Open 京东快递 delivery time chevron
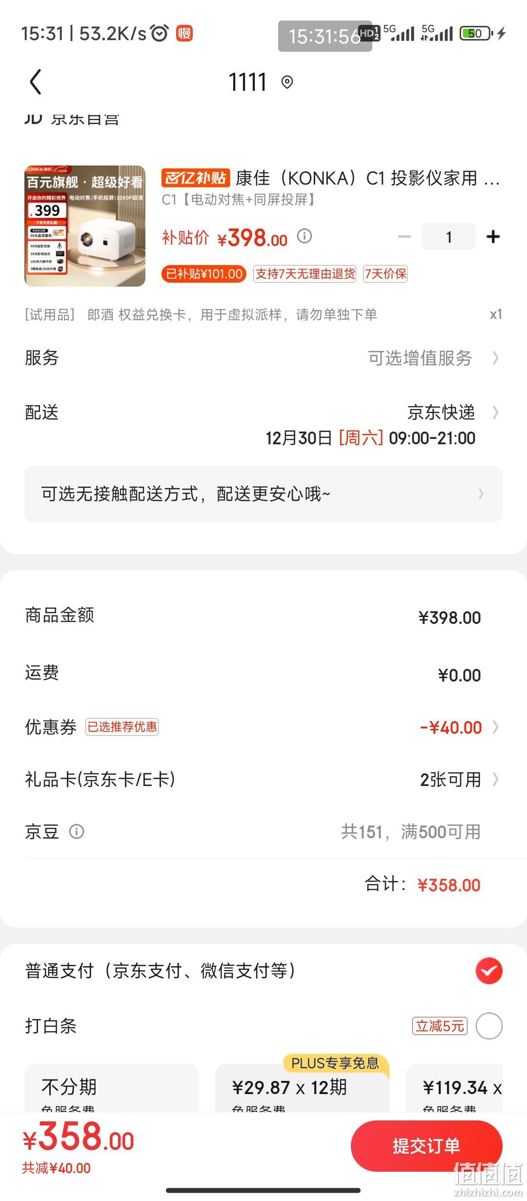The width and height of the screenshot is (527, 1201). 496,413
